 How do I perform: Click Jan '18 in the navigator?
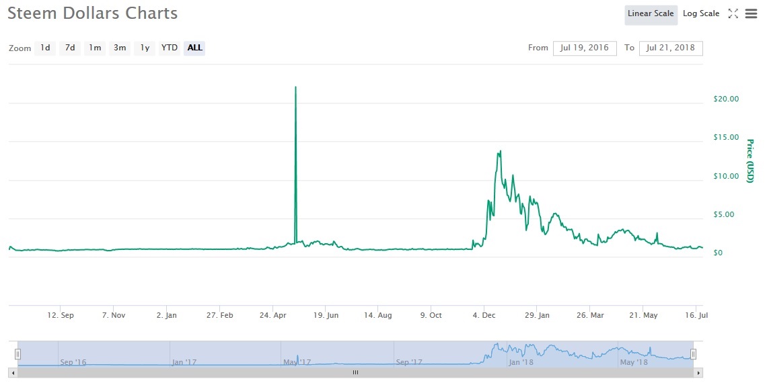coord(521,362)
